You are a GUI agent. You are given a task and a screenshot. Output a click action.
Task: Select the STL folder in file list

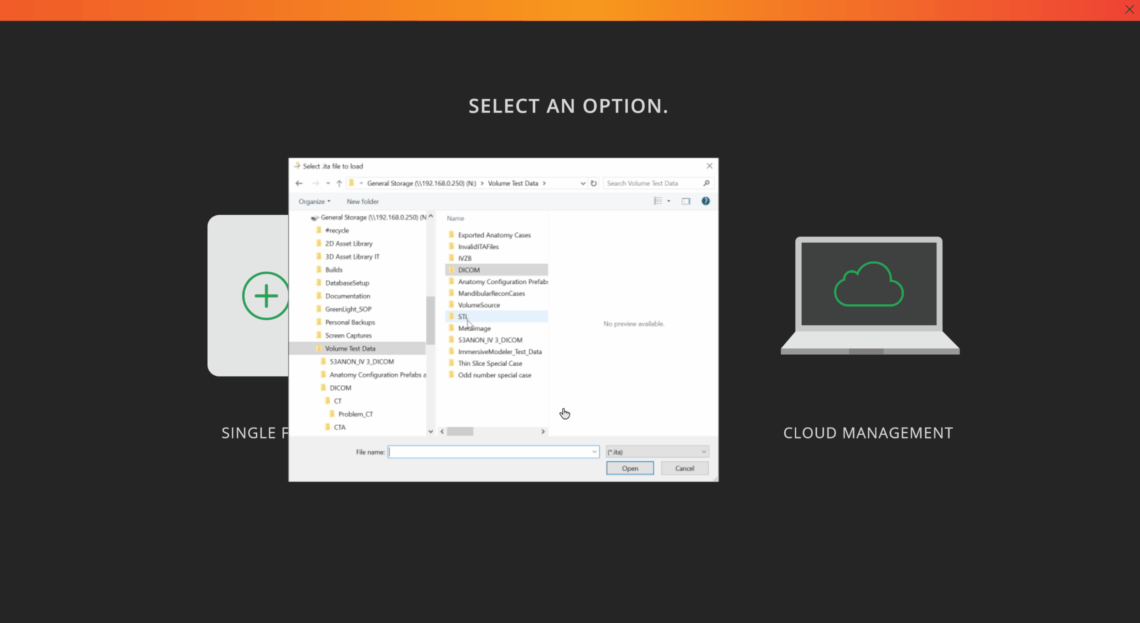click(x=463, y=317)
